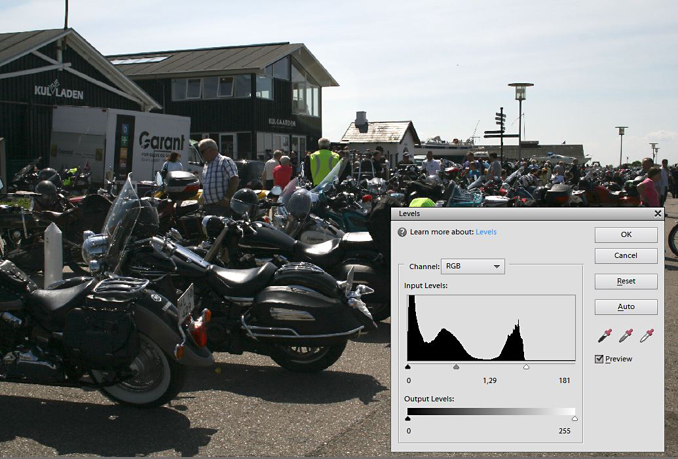Apply Auto levels adjustment

(626, 306)
